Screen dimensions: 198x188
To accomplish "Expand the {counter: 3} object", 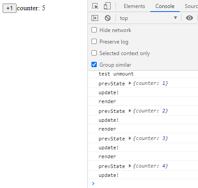I will (x=130, y=138).
